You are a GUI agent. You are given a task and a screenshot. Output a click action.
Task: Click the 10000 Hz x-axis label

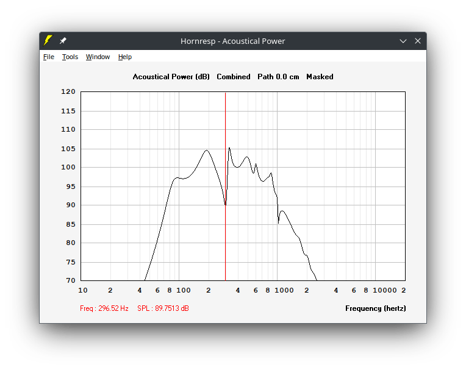pos(384,290)
